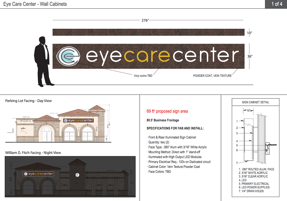Click the 'Mounting Method: Direct with 1" stand-off' line

tap(174, 152)
